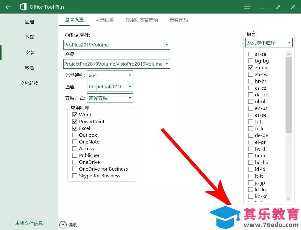Check the en-us language checkbox

[250, 108]
